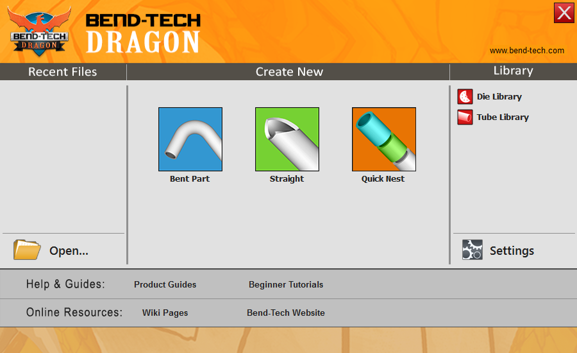Click the Library header
This screenshot has height=353, width=577.
click(x=513, y=71)
